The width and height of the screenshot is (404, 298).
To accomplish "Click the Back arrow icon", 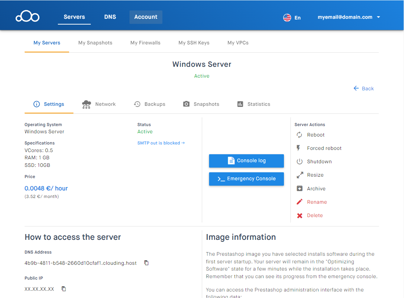I will (356, 88).
